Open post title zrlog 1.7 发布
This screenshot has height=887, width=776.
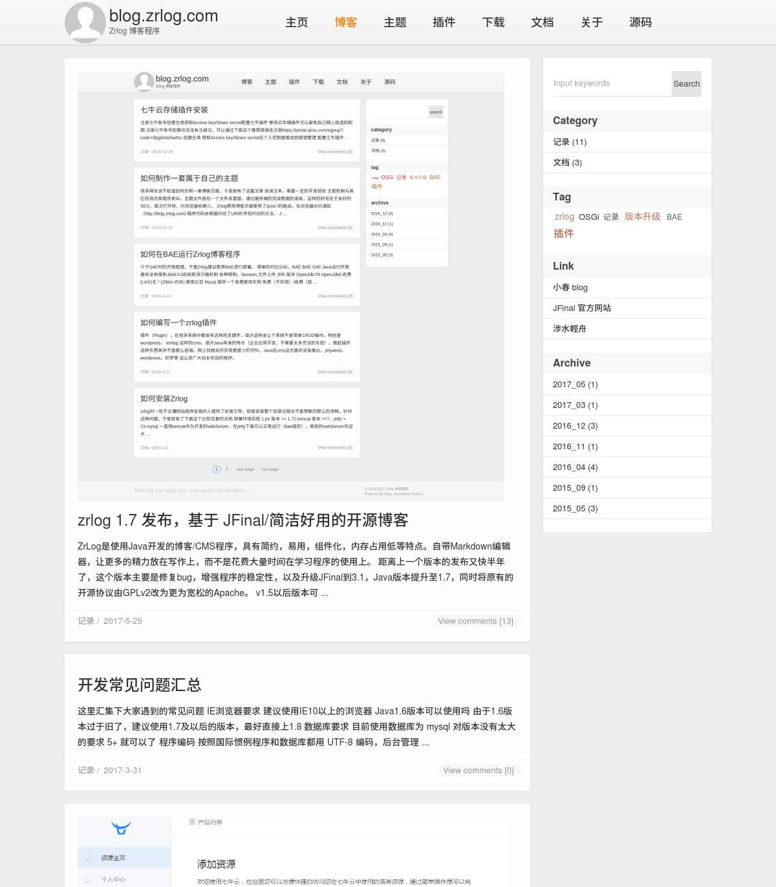[243, 520]
